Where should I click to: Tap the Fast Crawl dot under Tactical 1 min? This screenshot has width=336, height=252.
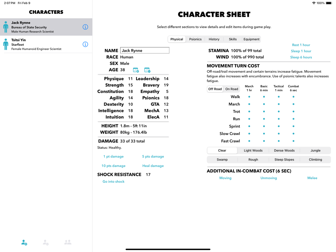point(279,141)
